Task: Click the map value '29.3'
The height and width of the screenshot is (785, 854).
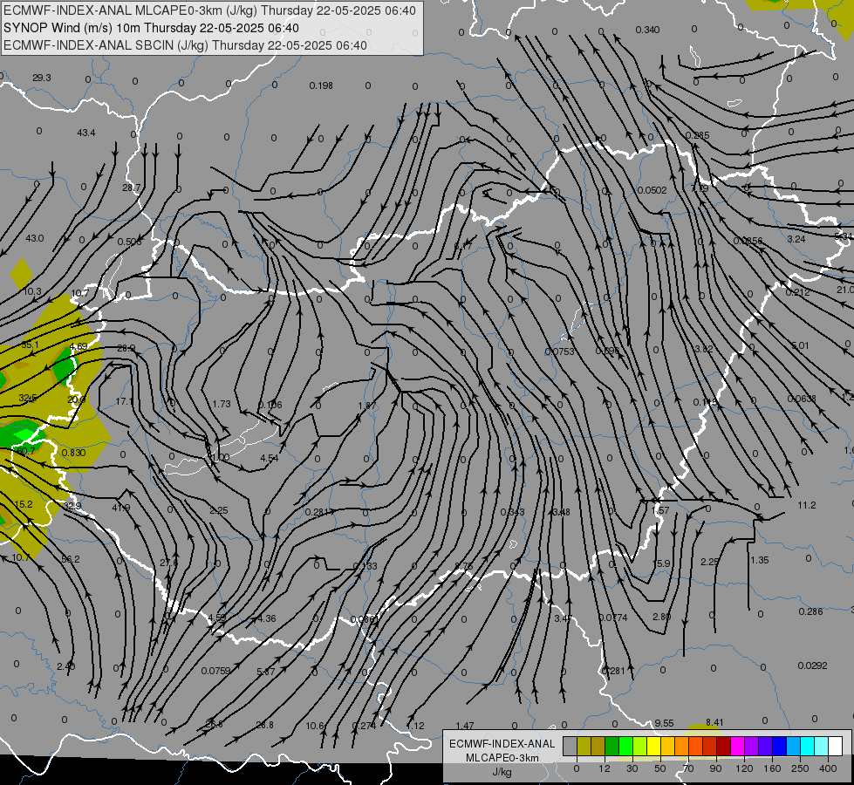Action: coord(41,78)
